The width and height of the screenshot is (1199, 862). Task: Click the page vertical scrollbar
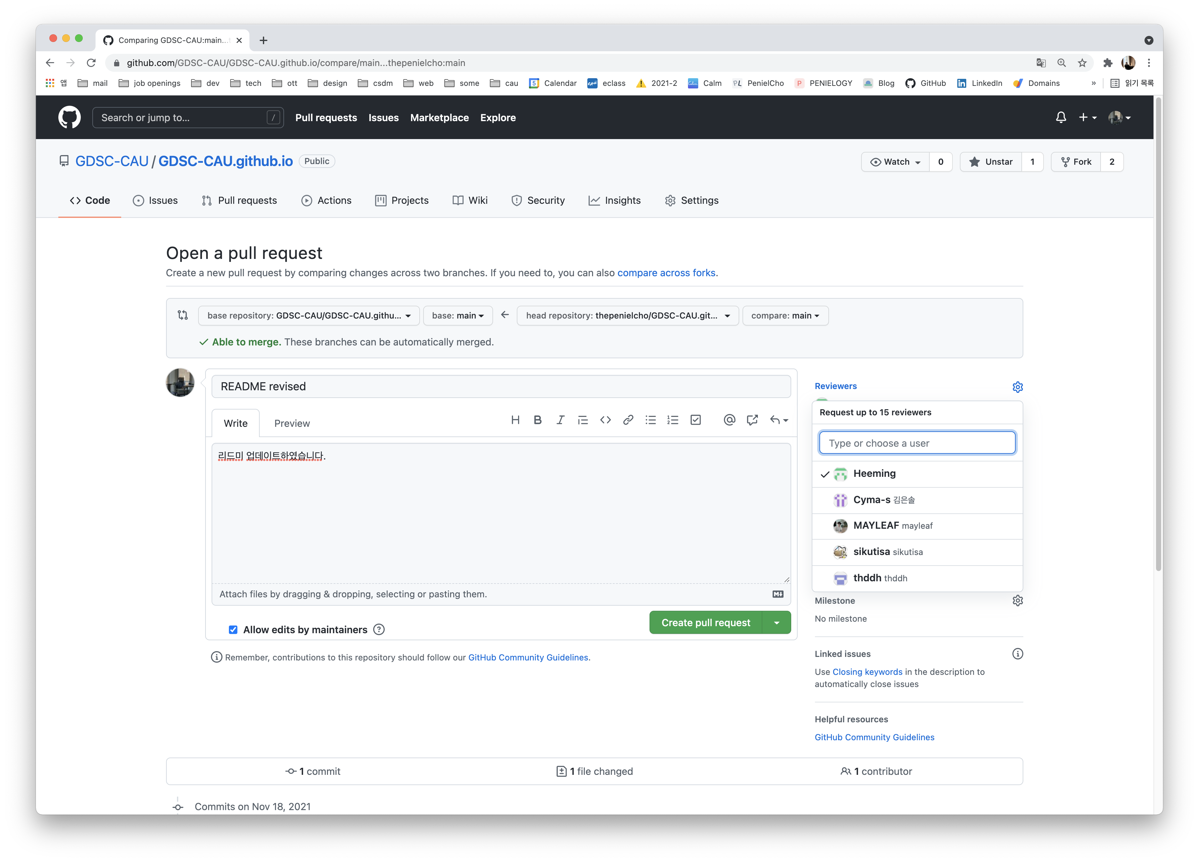(1158, 334)
